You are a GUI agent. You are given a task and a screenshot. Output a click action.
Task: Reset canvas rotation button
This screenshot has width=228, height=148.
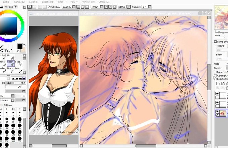tap(115, 7)
